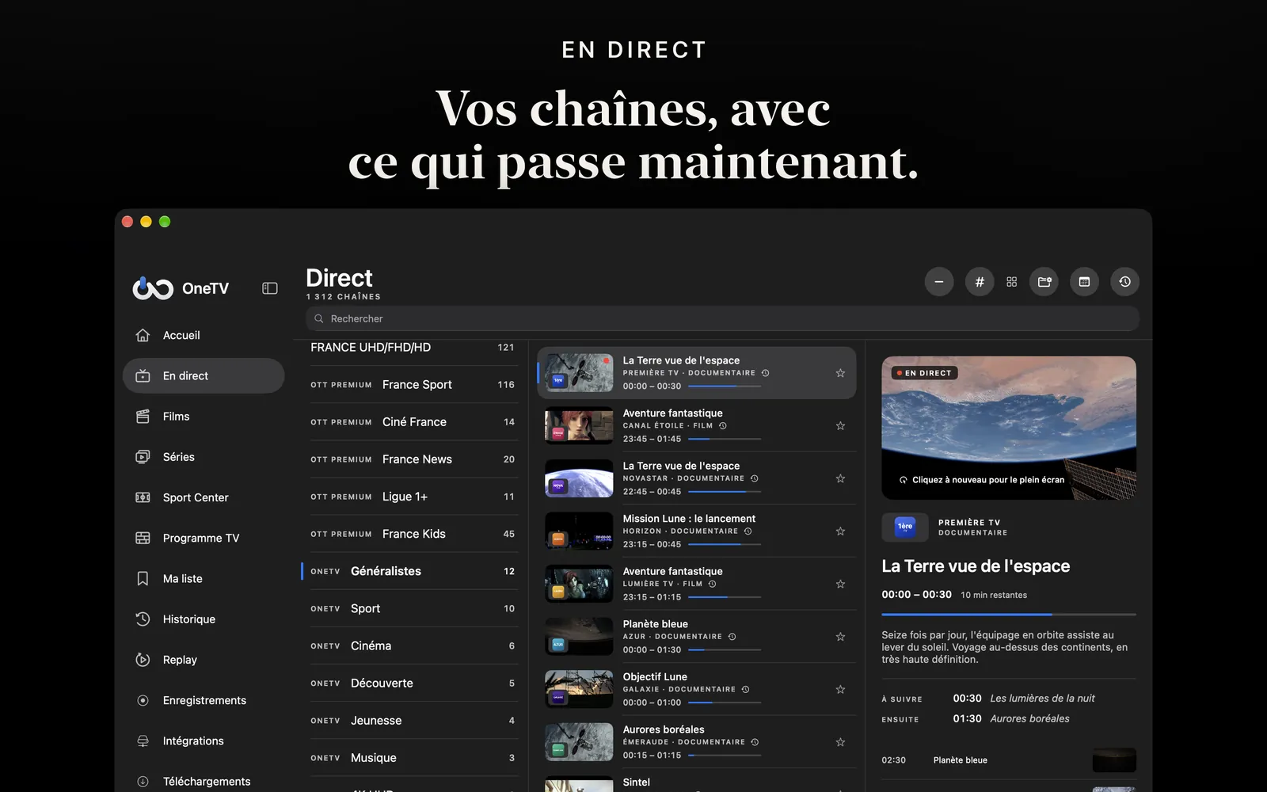Click the minus button in Direct toolbar
This screenshot has width=1267, height=792.
(939, 282)
